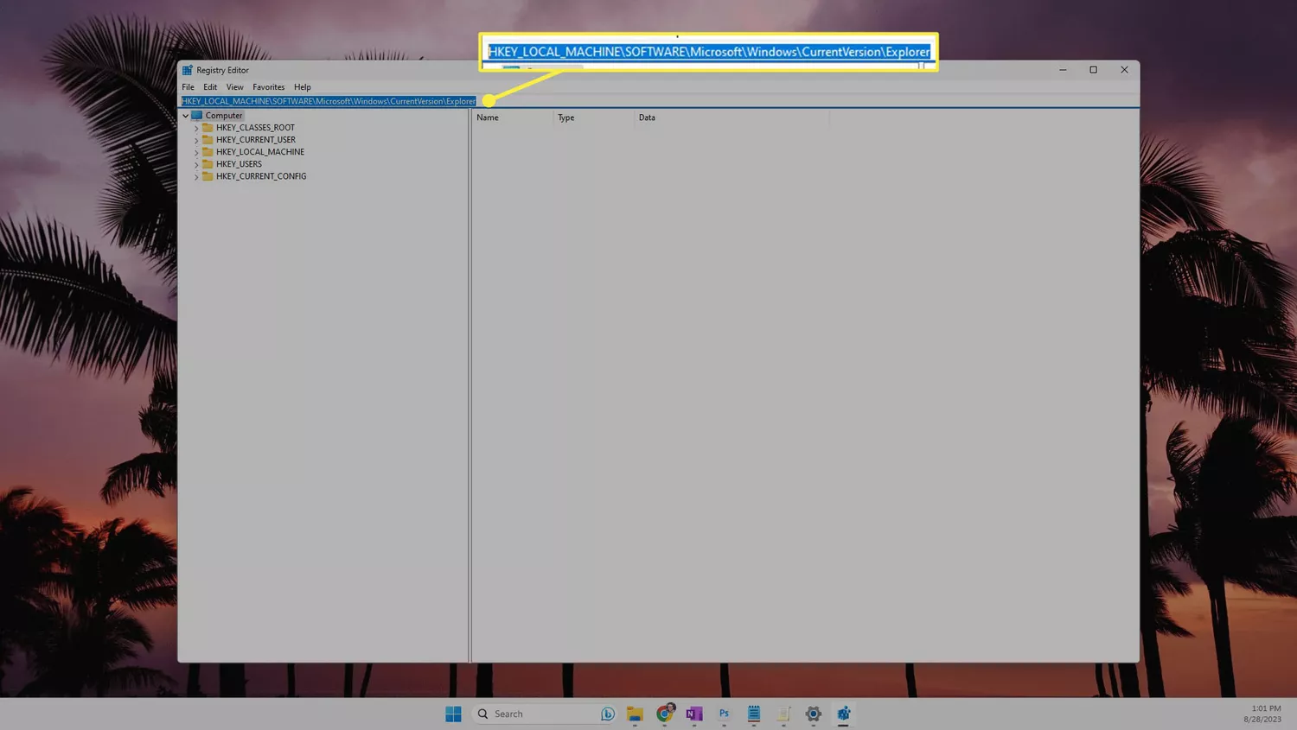Collapse the Computer tree node
The image size is (1297, 730).
click(x=185, y=116)
